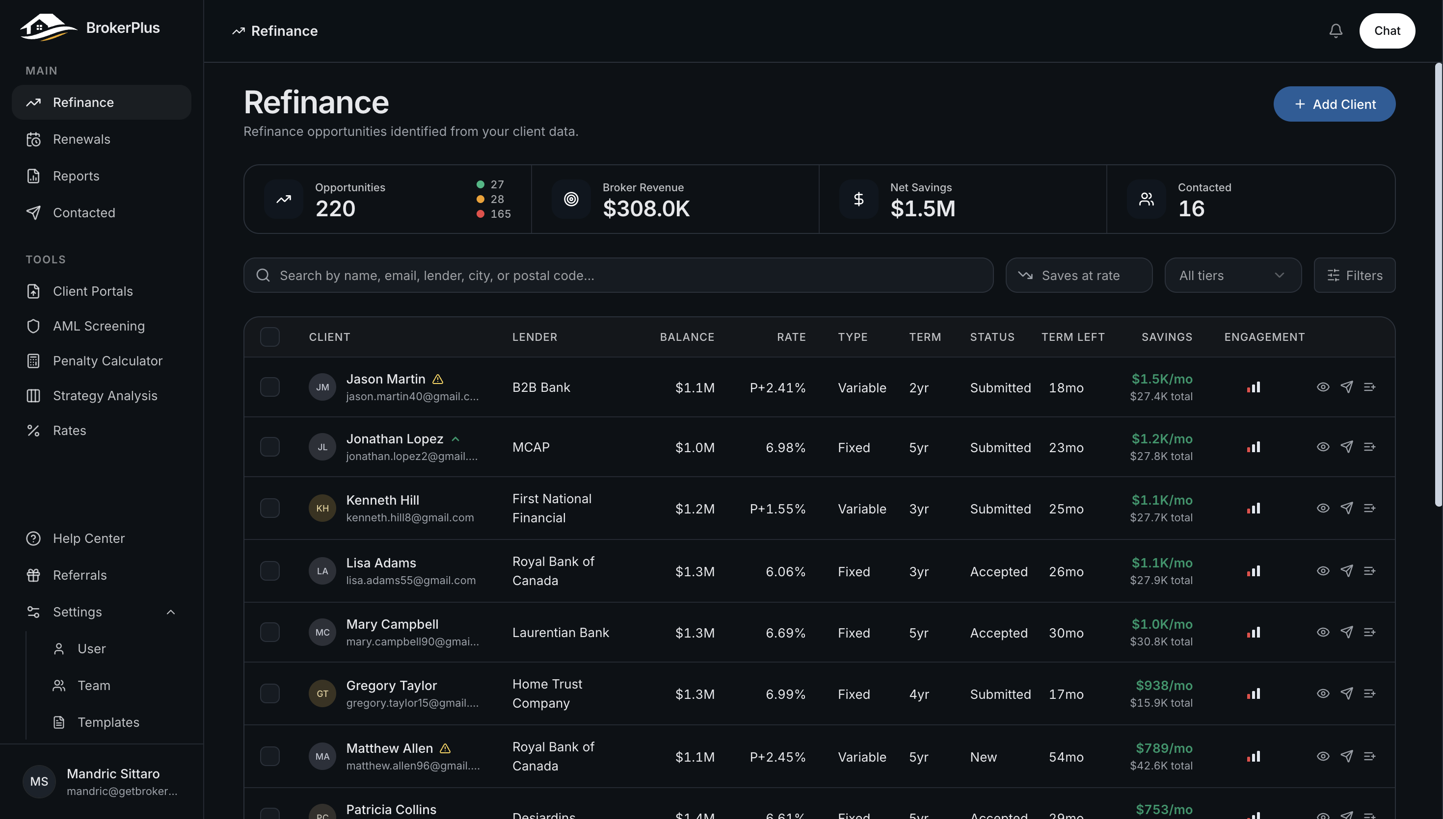1443x819 pixels.
Task: Click the page vertical scrollbar
Action: click(1438, 284)
